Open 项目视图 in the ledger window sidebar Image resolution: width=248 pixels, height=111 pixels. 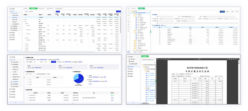(12, 9)
